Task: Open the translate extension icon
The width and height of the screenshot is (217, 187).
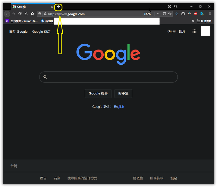Action: [x=202, y=14]
